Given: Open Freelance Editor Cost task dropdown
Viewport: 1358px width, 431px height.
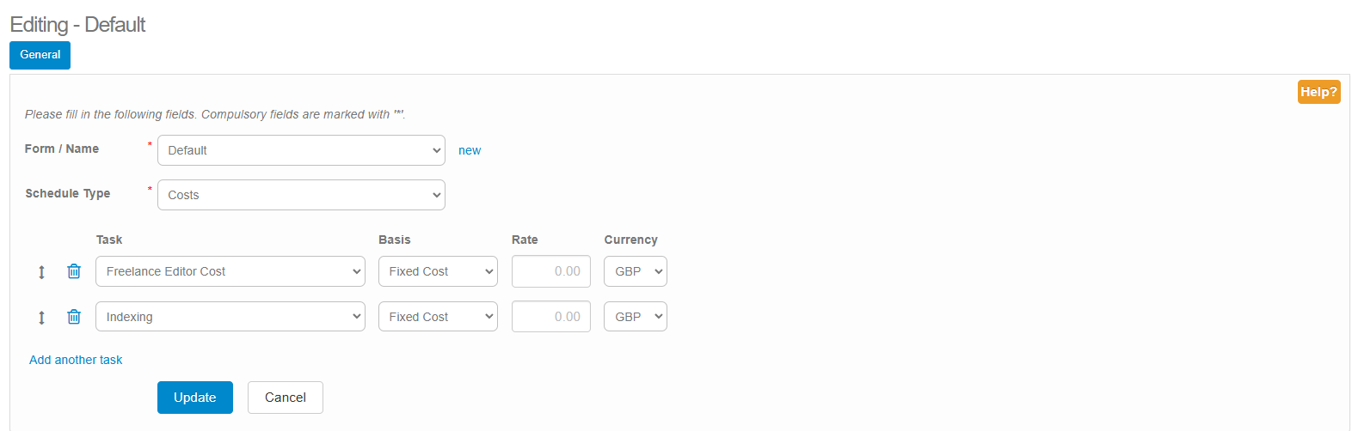Looking at the screenshot, I should pos(230,271).
